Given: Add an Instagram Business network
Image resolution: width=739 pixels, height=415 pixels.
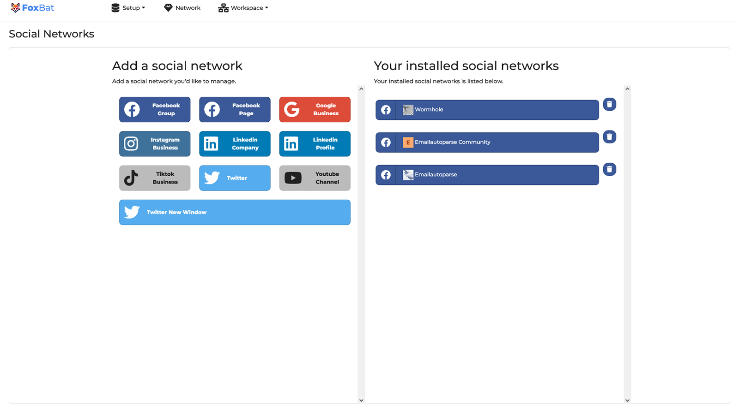Looking at the screenshot, I should pyautogui.click(x=155, y=144).
